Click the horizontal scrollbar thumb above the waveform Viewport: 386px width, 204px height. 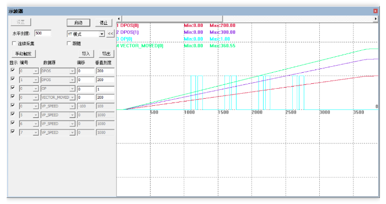click(x=172, y=19)
